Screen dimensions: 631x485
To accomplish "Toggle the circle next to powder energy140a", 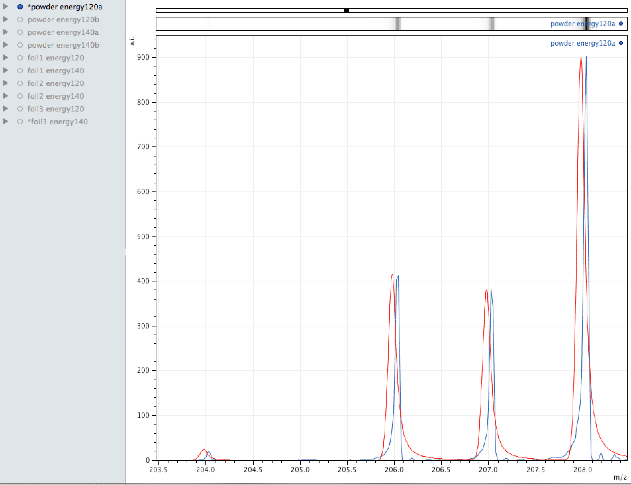I will (x=20, y=32).
